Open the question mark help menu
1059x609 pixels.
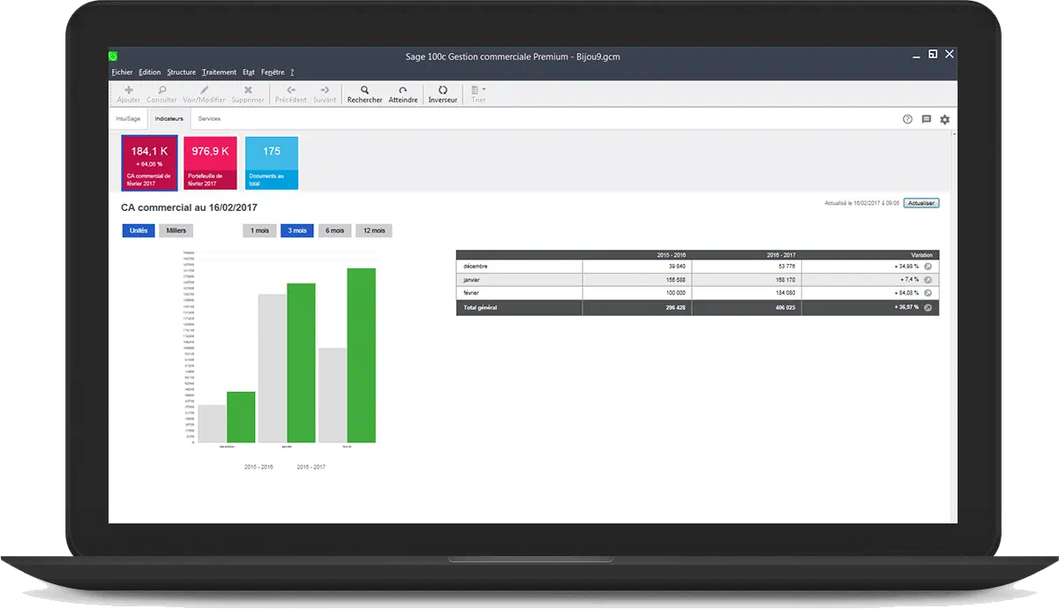[x=292, y=72]
